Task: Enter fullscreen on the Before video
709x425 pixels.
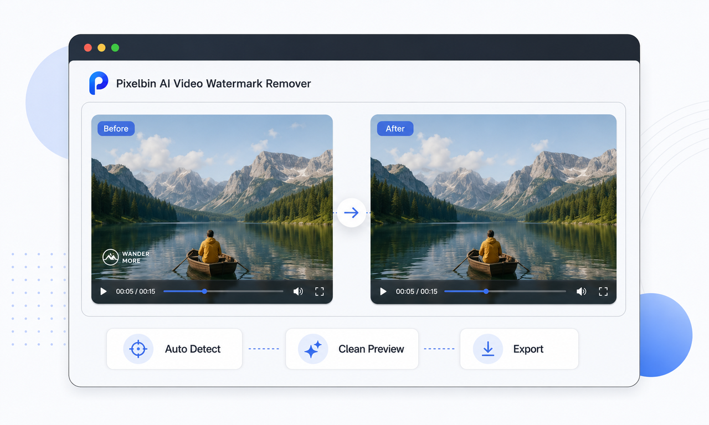Action: tap(320, 291)
